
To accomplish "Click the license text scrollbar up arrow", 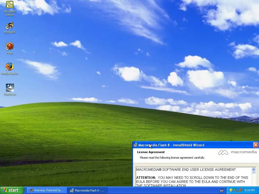I will pos(253,169).
